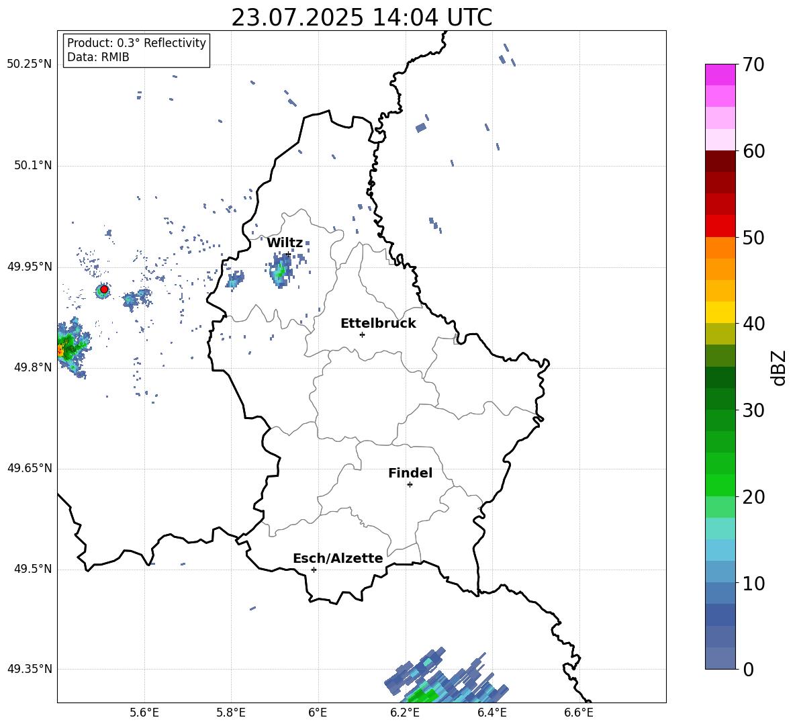Viewport: 795px width, 726px height.
Task: Click the colorbar tick label 10
Action: 753,583
